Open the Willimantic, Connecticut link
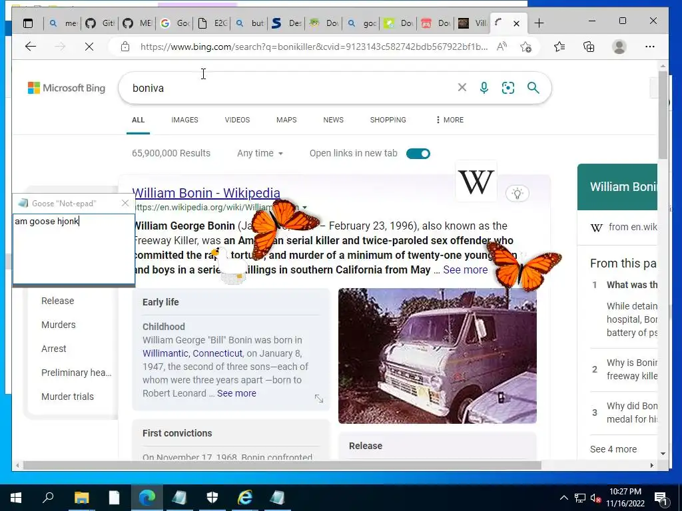Screen dimensions: 682x511 (x=192, y=353)
